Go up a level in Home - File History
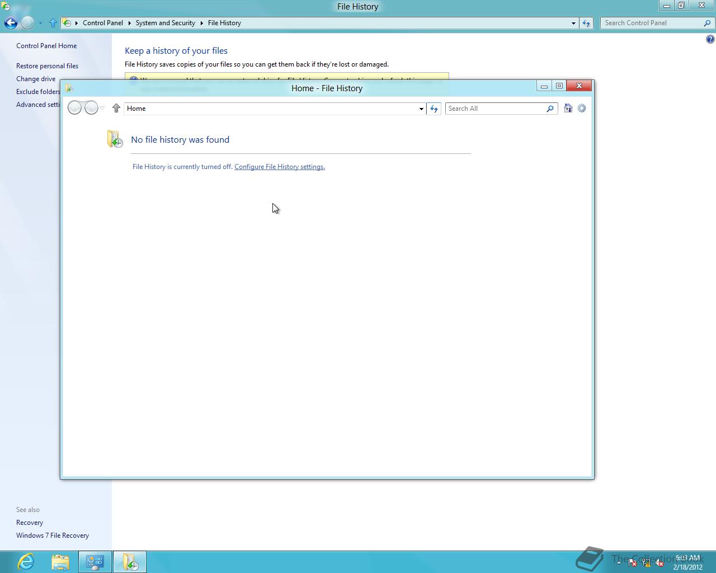Viewport: 716px width, 573px height. tap(116, 108)
